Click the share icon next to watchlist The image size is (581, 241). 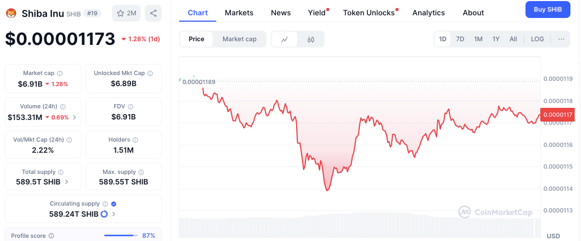tap(153, 13)
